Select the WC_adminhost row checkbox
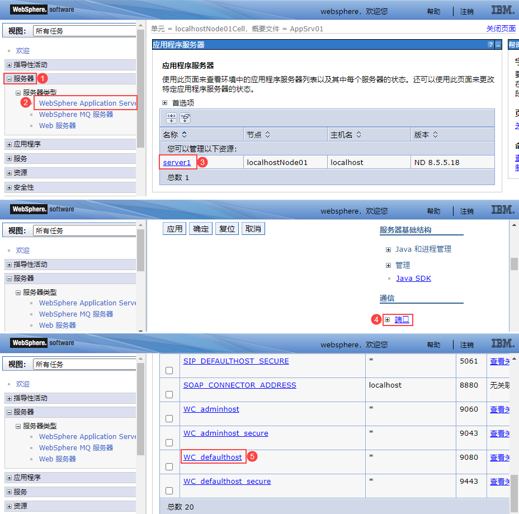The image size is (519, 514). pyautogui.click(x=169, y=419)
